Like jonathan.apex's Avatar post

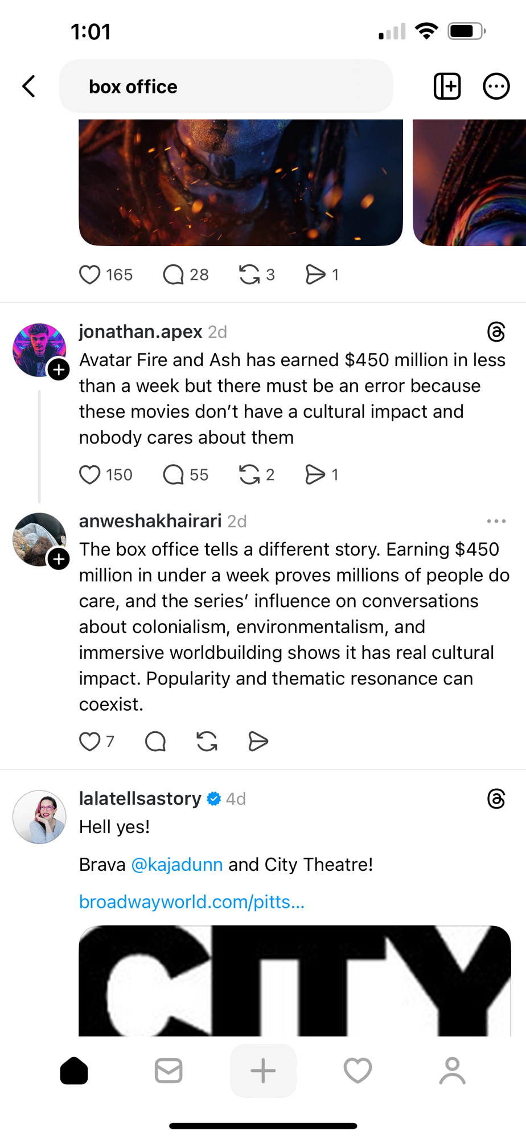[x=90, y=474]
